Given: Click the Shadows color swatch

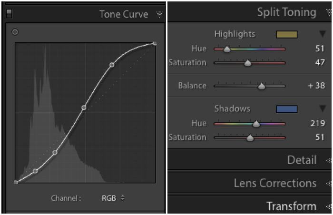Looking at the screenshot, I should click(286, 109).
